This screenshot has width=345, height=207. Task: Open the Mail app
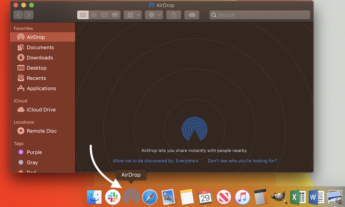[168, 197]
